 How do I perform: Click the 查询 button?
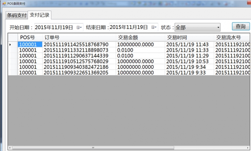point(240,26)
